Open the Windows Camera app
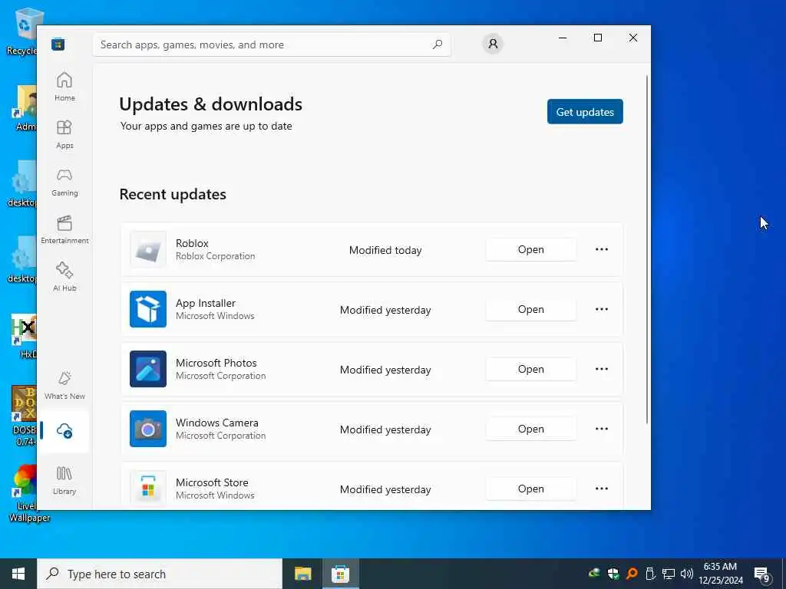Image resolution: width=786 pixels, height=589 pixels. 531,429
